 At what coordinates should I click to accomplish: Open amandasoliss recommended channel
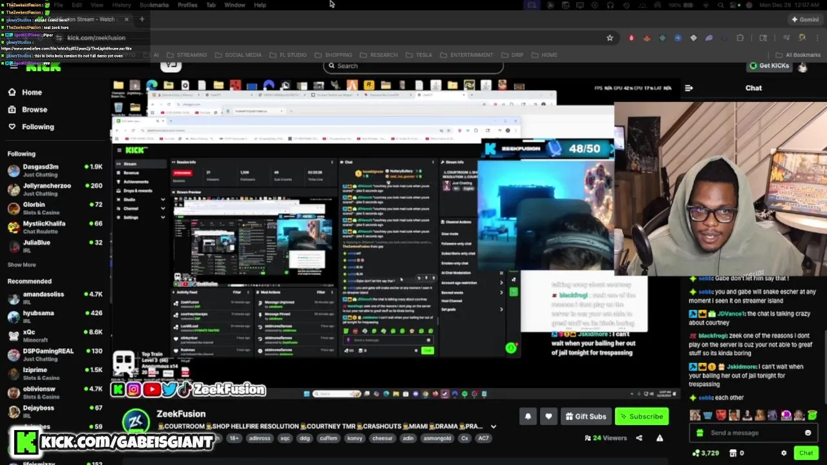click(54, 298)
